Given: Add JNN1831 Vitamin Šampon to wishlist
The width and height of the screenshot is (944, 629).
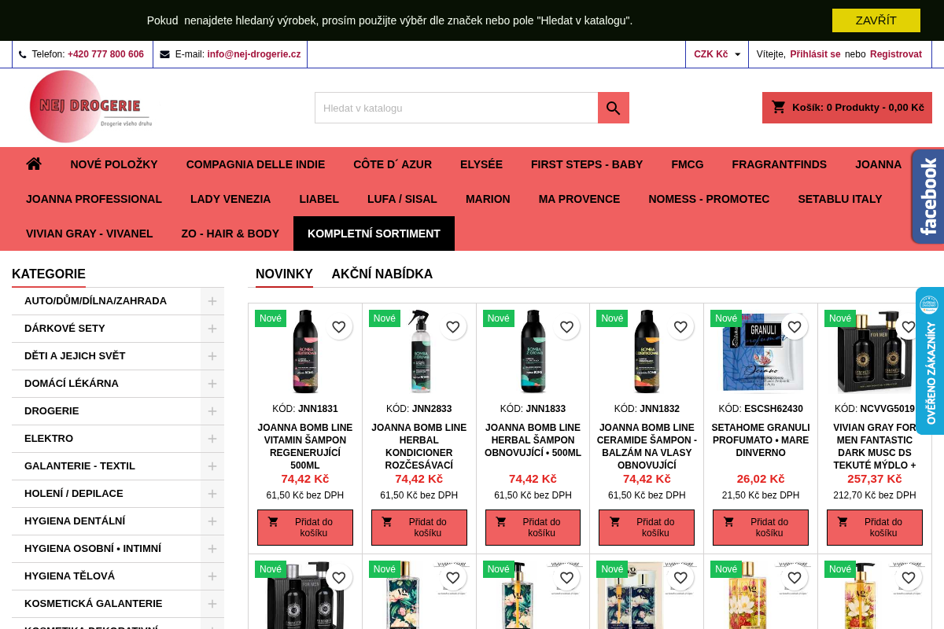Looking at the screenshot, I should click(x=339, y=327).
